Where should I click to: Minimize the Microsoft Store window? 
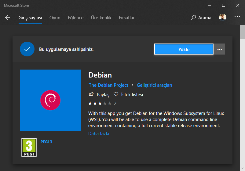pyautogui.click(x=210, y=5)
